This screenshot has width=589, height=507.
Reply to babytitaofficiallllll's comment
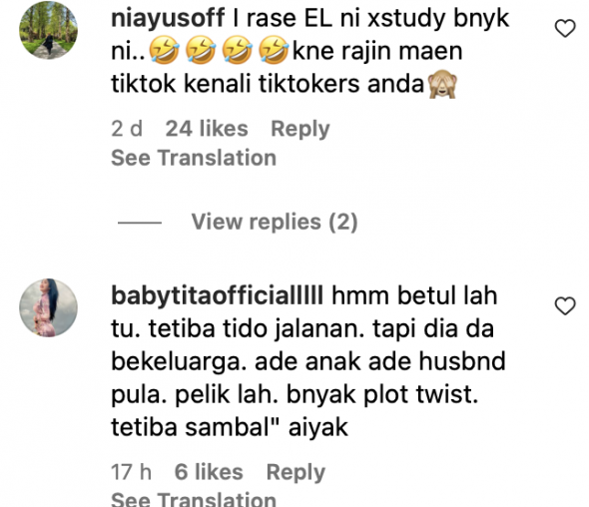click(x=295, y=472)
